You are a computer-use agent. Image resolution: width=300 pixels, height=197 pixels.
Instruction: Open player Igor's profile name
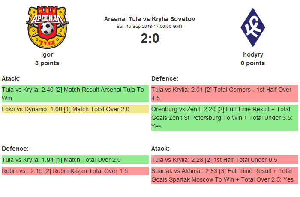[x=47, y=54]
